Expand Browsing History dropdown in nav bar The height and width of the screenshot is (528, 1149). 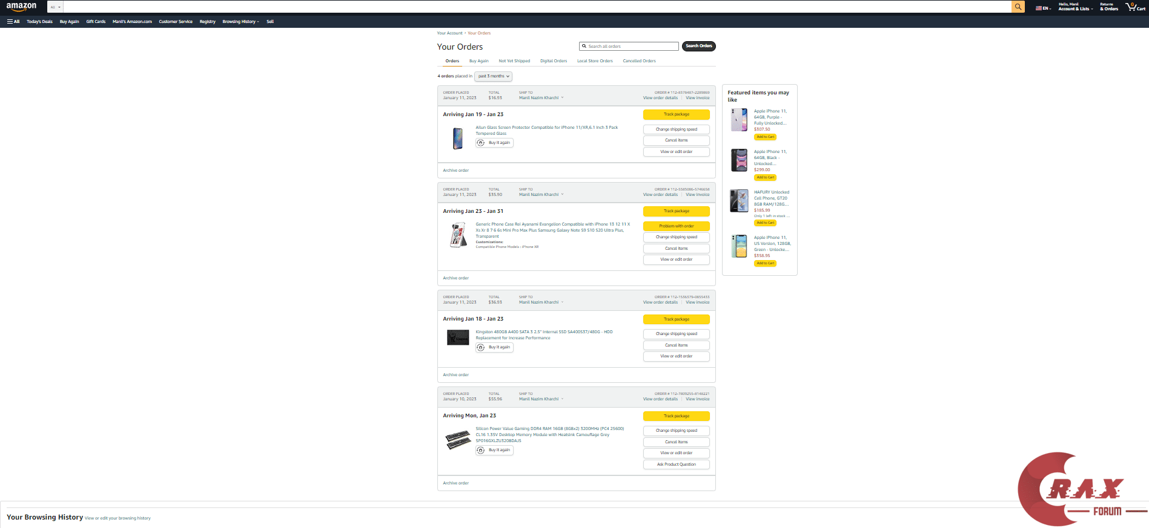point(240,21)
